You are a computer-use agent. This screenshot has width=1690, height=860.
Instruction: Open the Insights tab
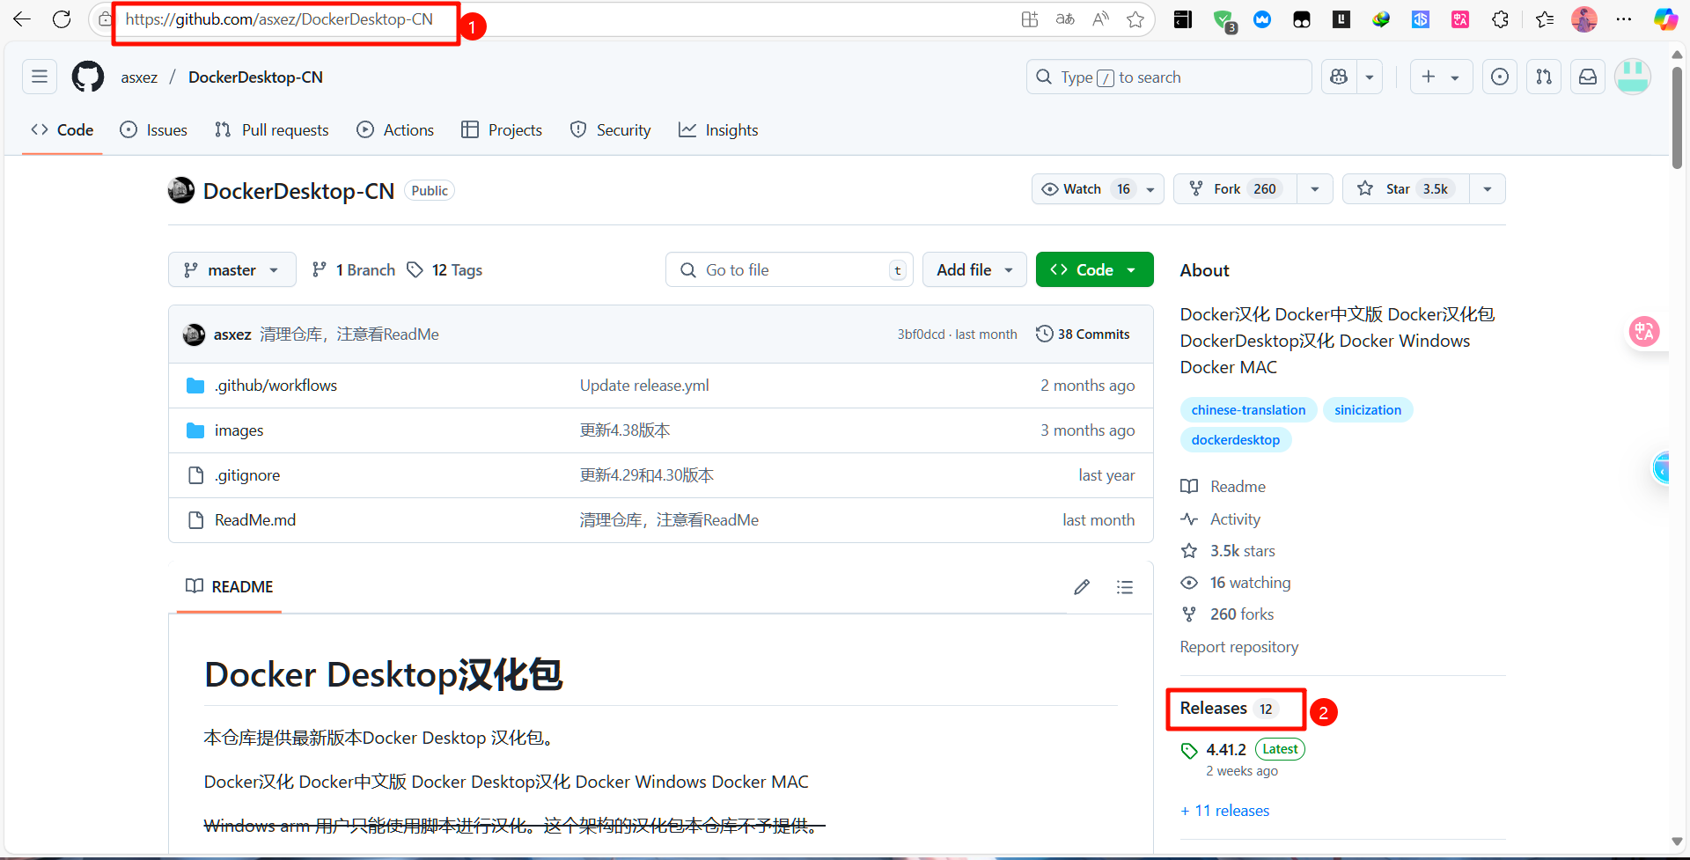718,130
